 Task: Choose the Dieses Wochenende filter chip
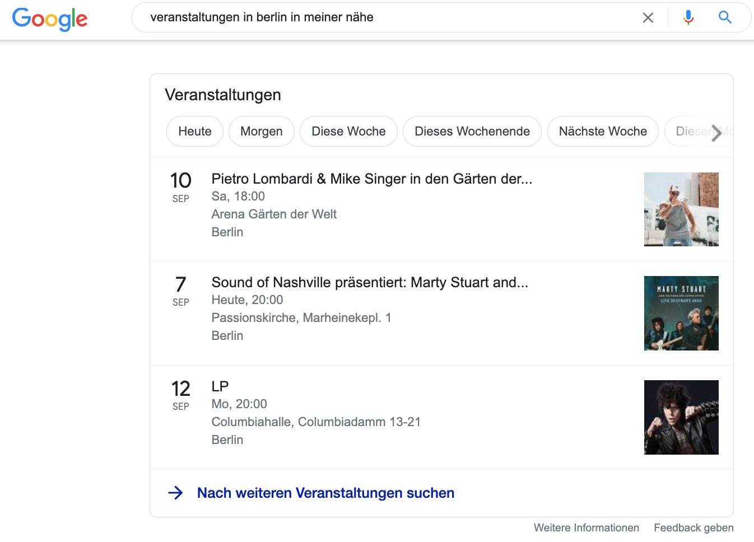472,132
